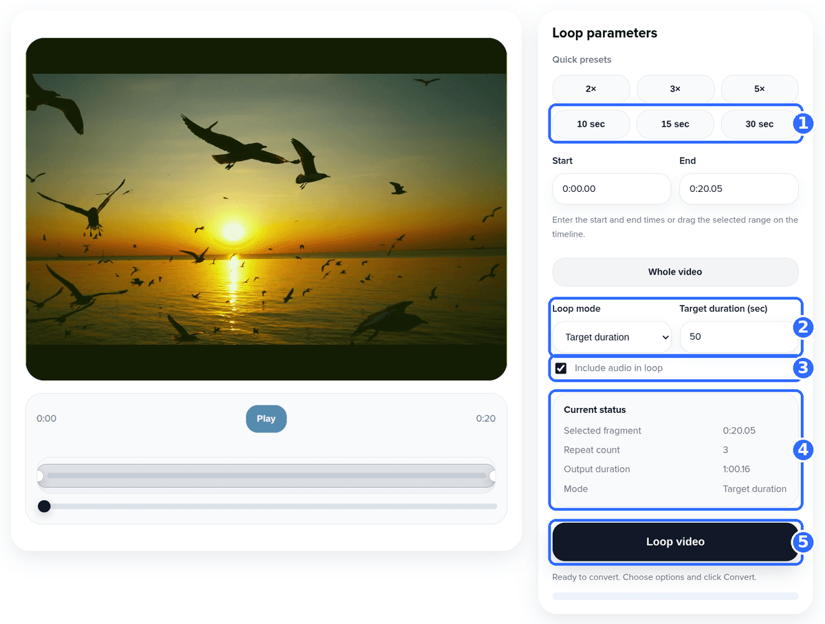
Task: Click the Start time input field
Action: click(x=611, y=189)
